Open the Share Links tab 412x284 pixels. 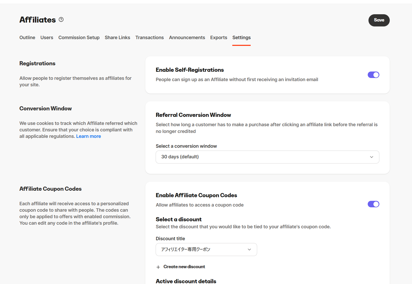pyautogui.click(x=117, y=38)
